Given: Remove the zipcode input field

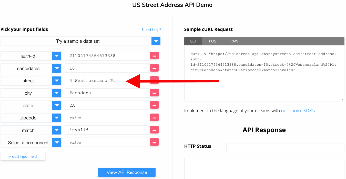Looking at the screenshot, I should click(x=155, y=117).
